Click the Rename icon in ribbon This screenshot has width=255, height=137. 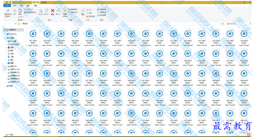(58, 11)
